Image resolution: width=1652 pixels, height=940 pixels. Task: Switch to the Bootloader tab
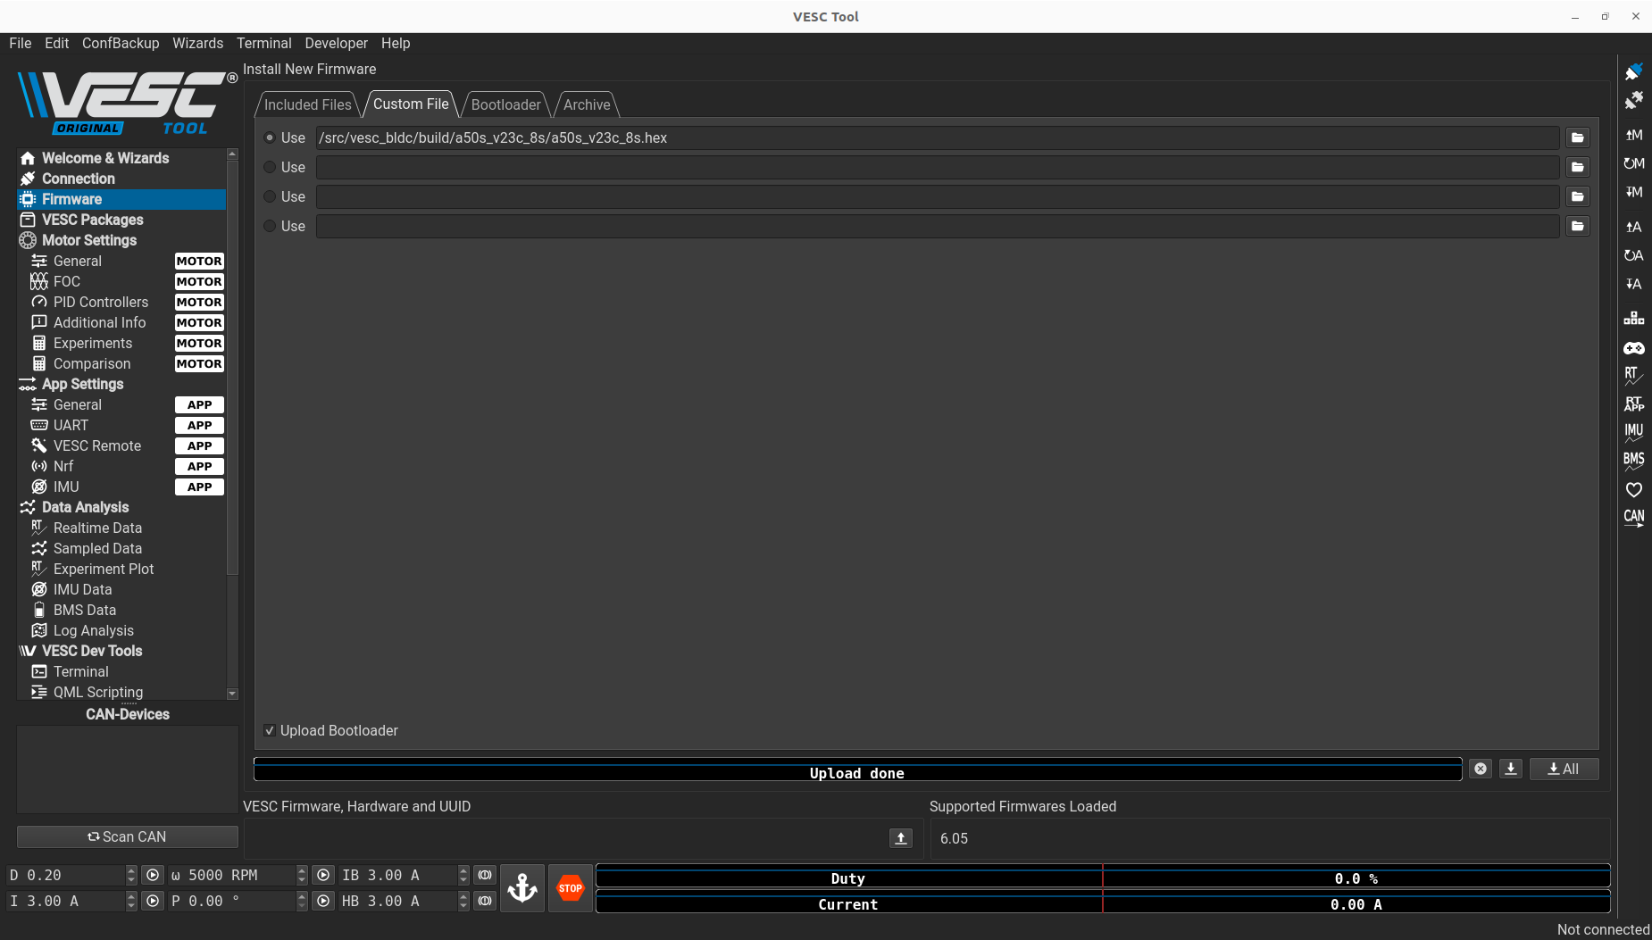pos(505,104)
